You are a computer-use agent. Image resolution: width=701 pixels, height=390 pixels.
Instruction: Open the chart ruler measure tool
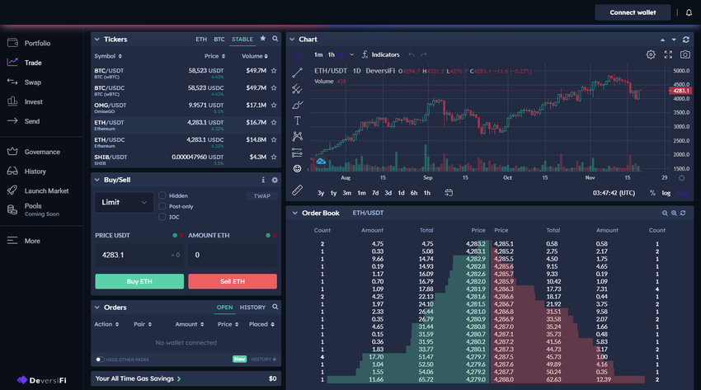click(297, 190)
